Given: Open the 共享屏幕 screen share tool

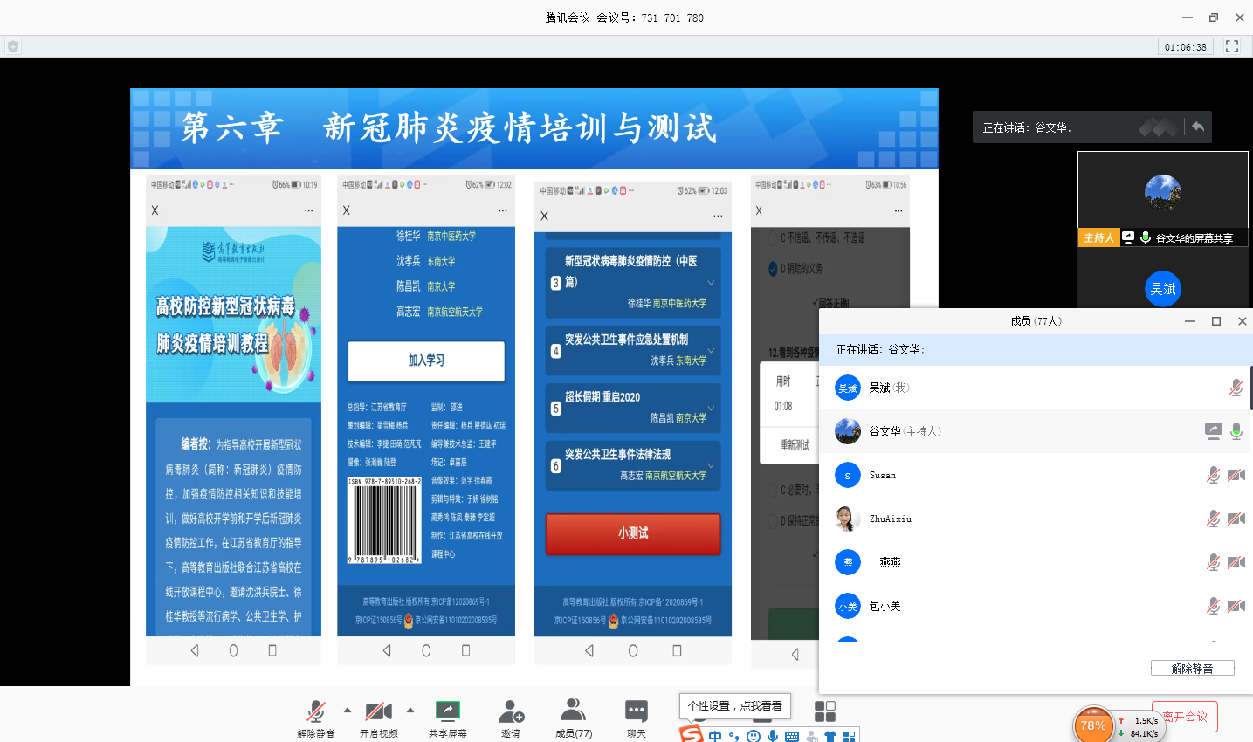Looking at the screenshot, I should pyautogui.click(x=447, y=711).
